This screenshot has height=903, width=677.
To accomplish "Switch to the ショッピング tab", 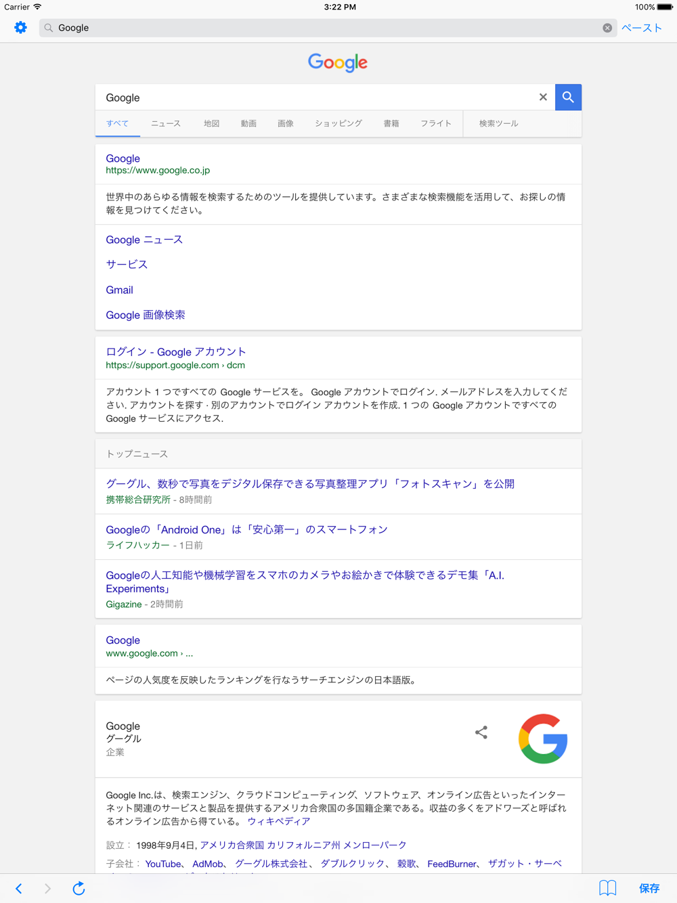I will (x=338, y=123).
